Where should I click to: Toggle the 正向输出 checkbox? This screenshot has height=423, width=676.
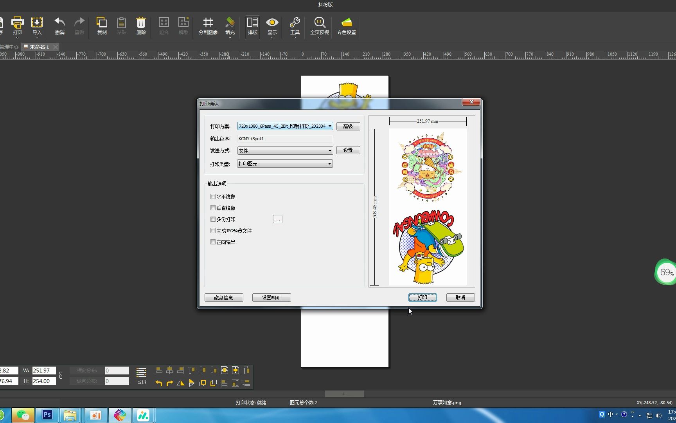[x=213, y=242]
